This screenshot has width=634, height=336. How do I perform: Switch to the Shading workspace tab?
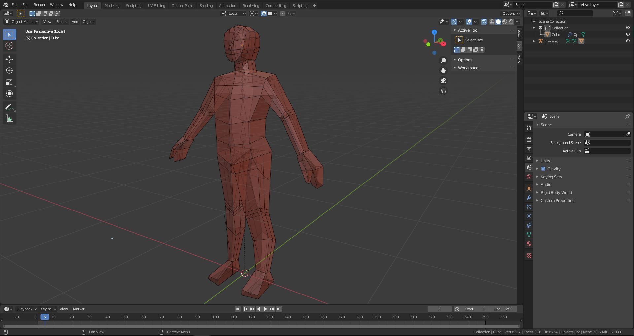tap(206, 5)
